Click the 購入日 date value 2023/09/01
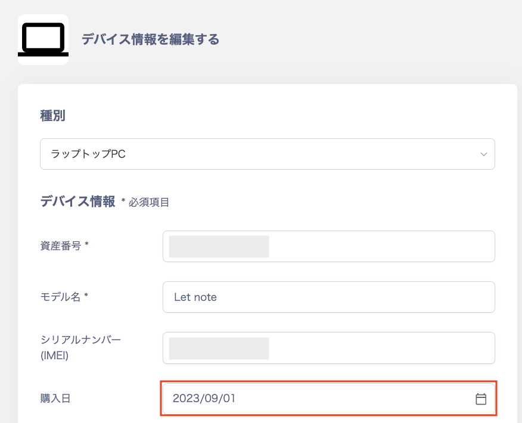Screen dimensions: 522x423 [204, 399]
